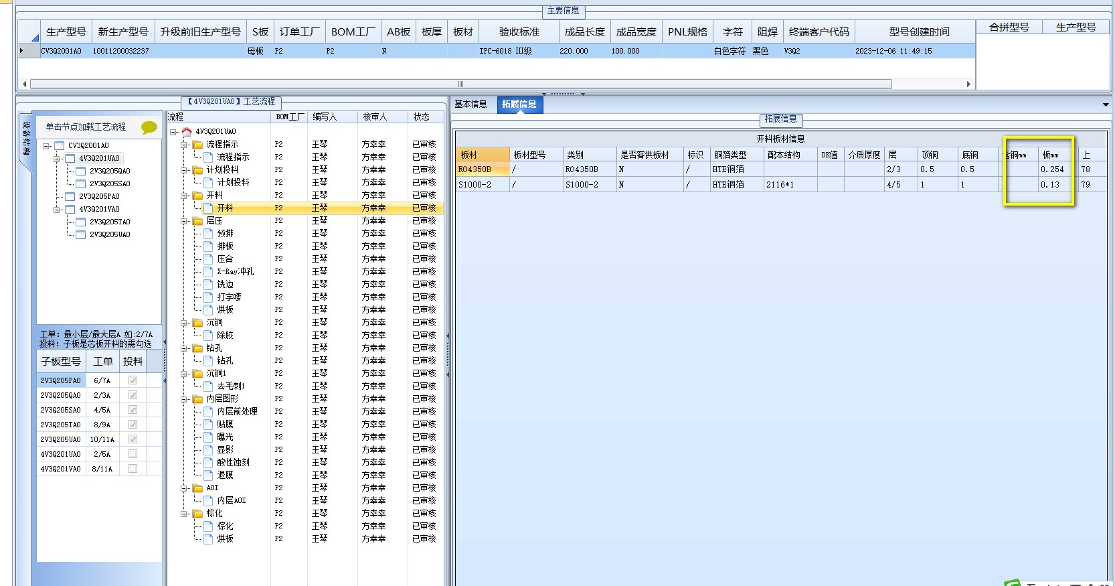Collapse the root 4V3Q201UA0 process tree

(173, 132)
